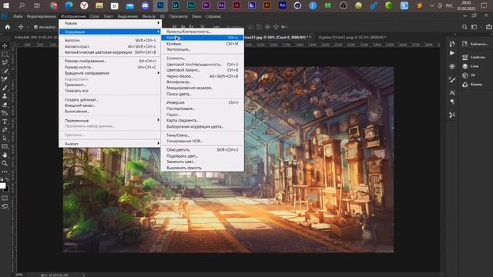Viewport: 493px width, 277px height.
Task: Open the Search magnifier in options bar
Action: coord(464,27)
